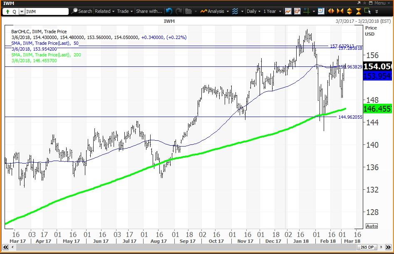The image size is (394, 254).
Task: Click the Search button label
Action: tap(85, 11)
